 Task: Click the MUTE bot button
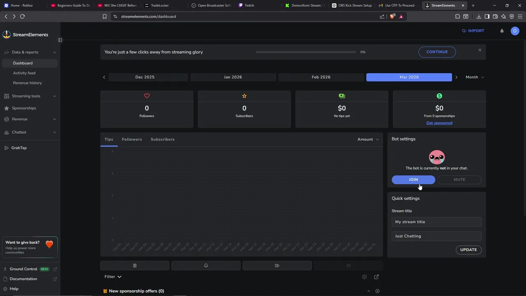pos(459,180)
